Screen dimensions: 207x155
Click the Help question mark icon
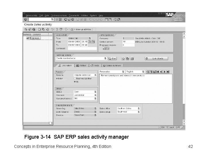(115, 20)
